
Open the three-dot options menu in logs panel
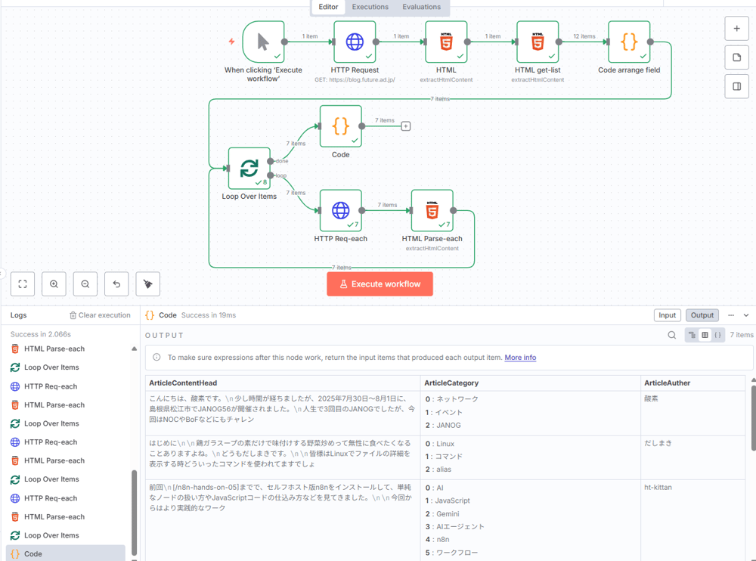(x=731, y=315)
